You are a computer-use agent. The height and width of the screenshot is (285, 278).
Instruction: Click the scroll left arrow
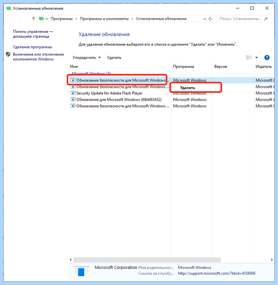[71, 260]
